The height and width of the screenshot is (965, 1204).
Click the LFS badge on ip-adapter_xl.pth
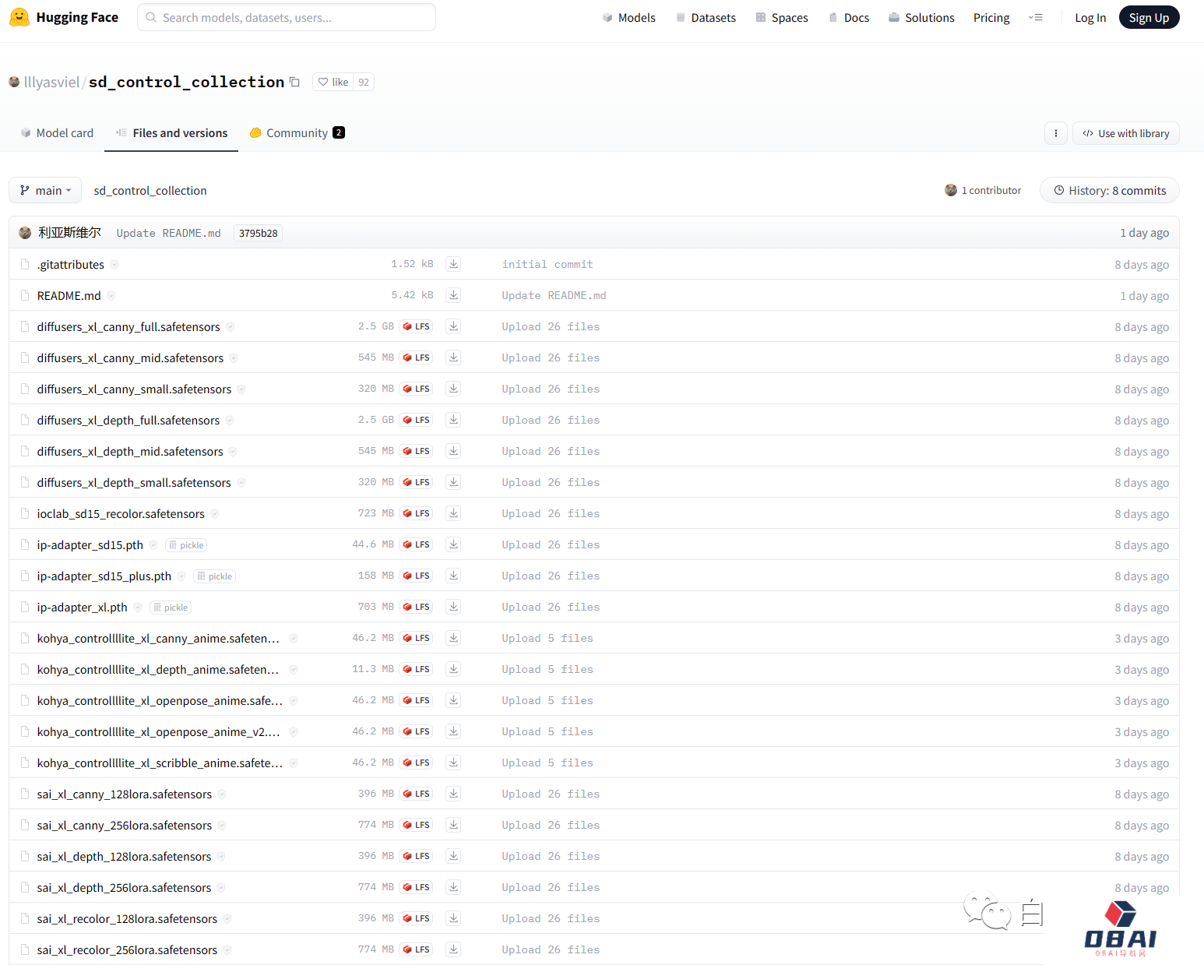pyautogui.click(x=417, y=607)
